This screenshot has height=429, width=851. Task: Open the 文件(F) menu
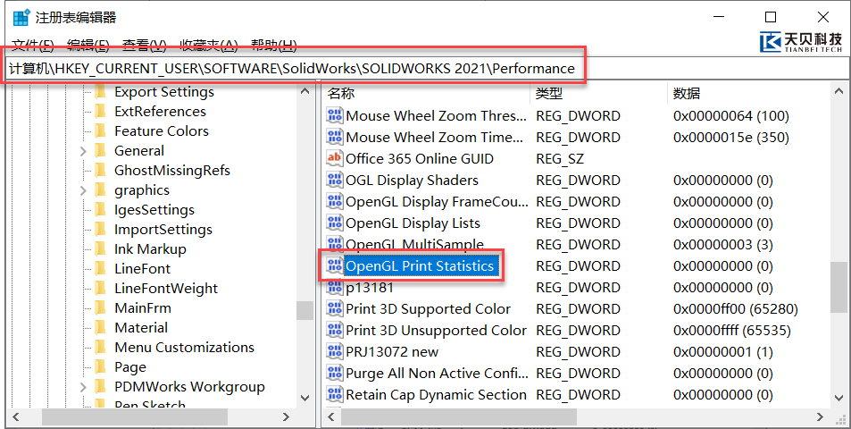pyautogui.click(x=33, y=46)
